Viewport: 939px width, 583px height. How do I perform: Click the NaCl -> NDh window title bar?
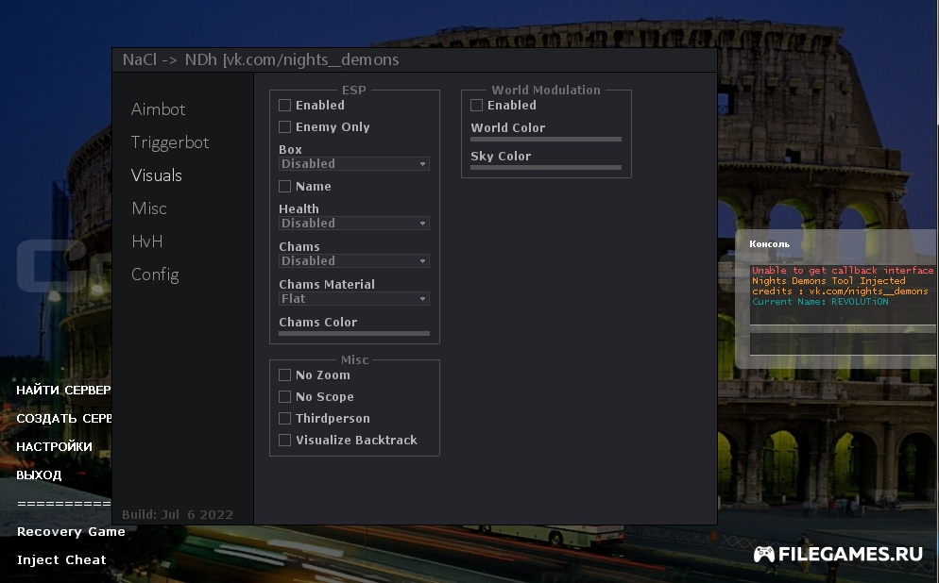(x=415, y=59)
